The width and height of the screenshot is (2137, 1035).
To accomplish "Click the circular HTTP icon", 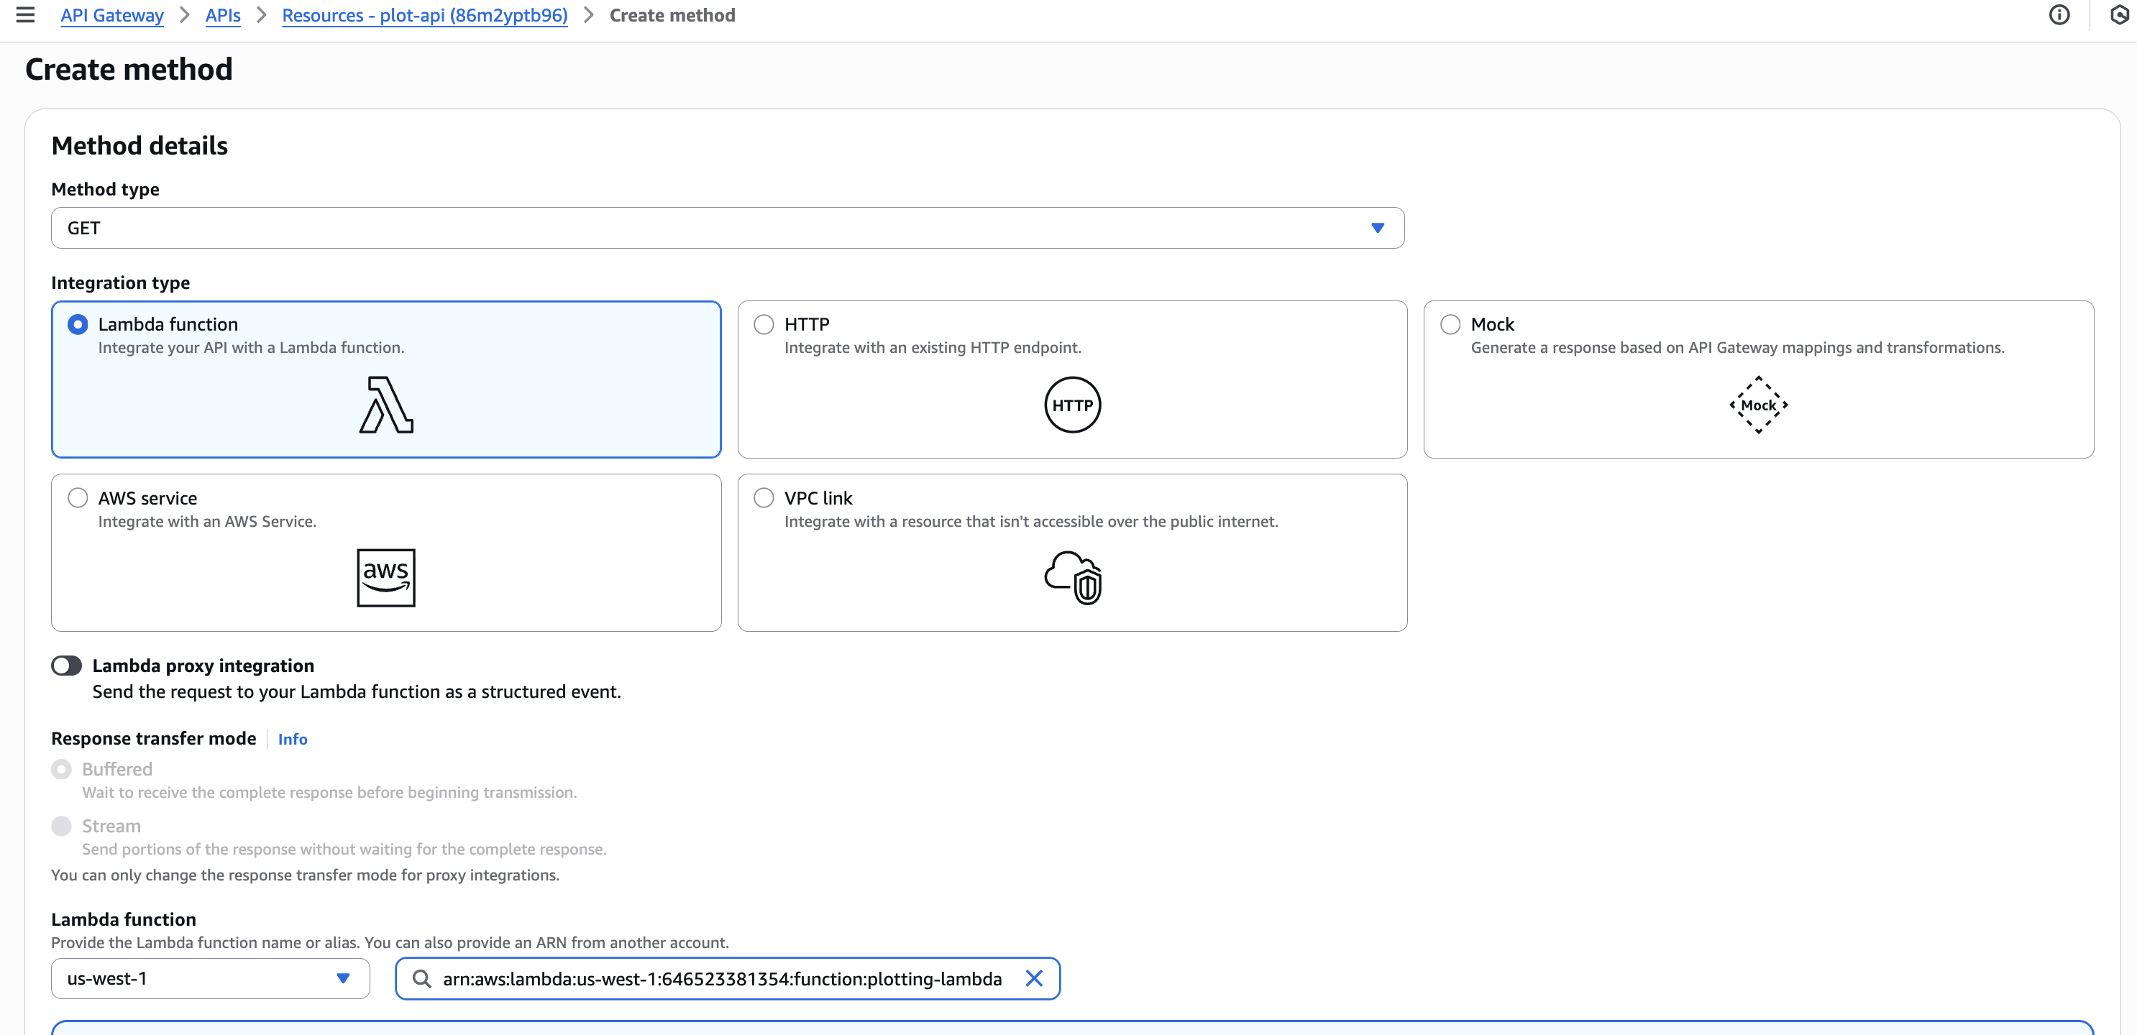I will (1072, 405).
